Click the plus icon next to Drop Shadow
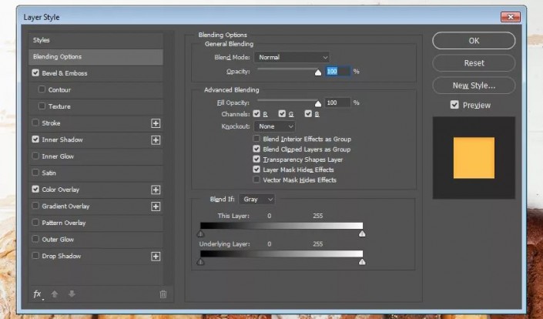 156,257
